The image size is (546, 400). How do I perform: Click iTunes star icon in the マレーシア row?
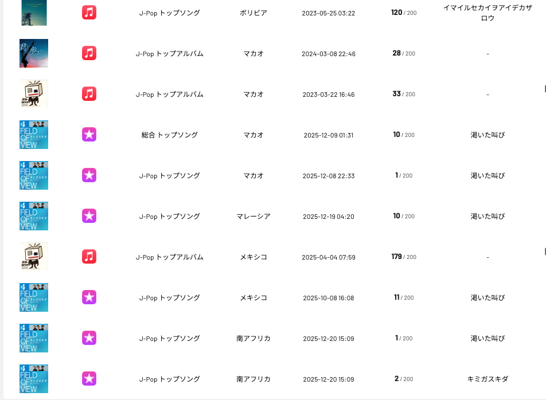[x=89, y=216]
